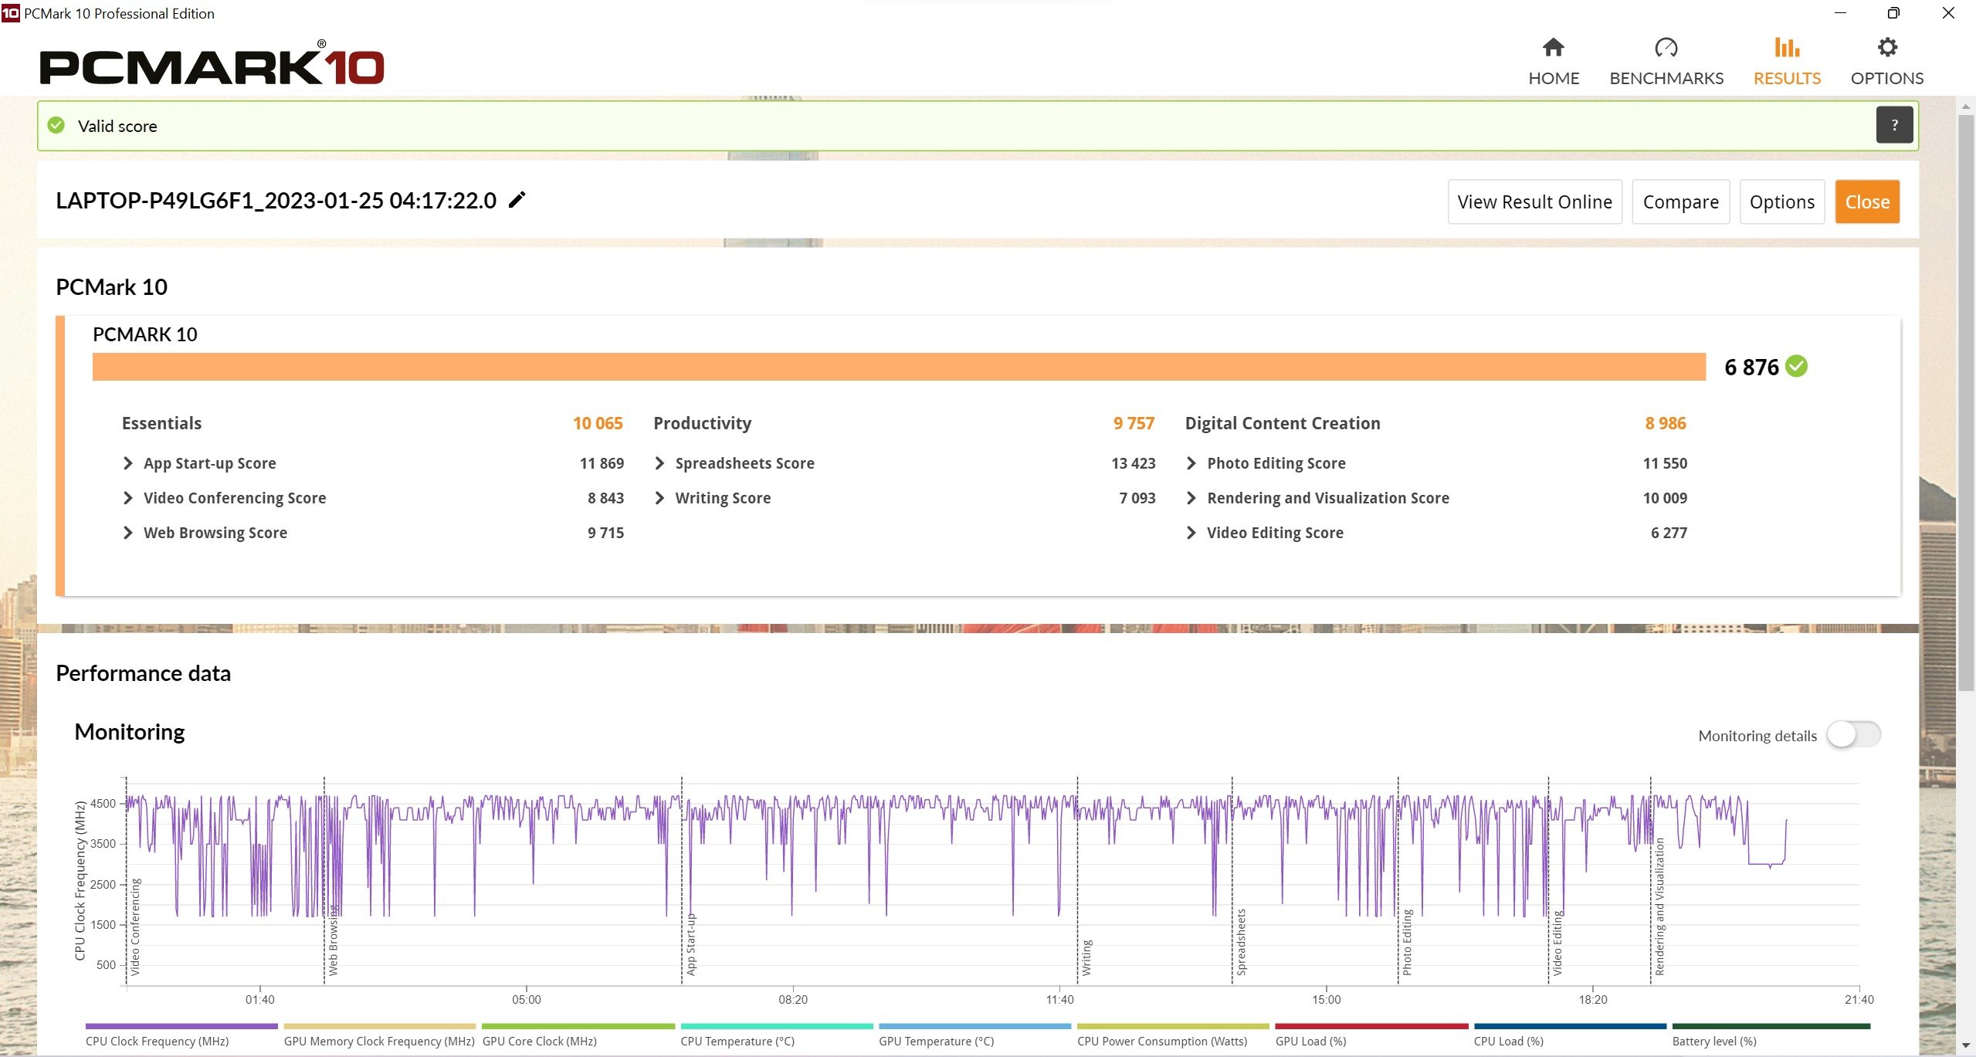The image size is (1976, 1057).
Task: Click the Compare button
Action: point(1681,202)
